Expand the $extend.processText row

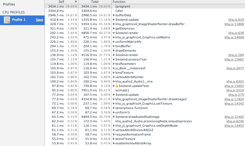pyautogui.click(x=114, y=59)
